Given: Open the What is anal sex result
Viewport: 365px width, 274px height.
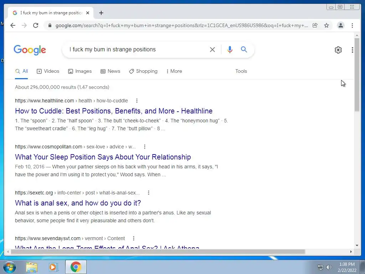Looking at the screenshot, I should pos(78,203).
